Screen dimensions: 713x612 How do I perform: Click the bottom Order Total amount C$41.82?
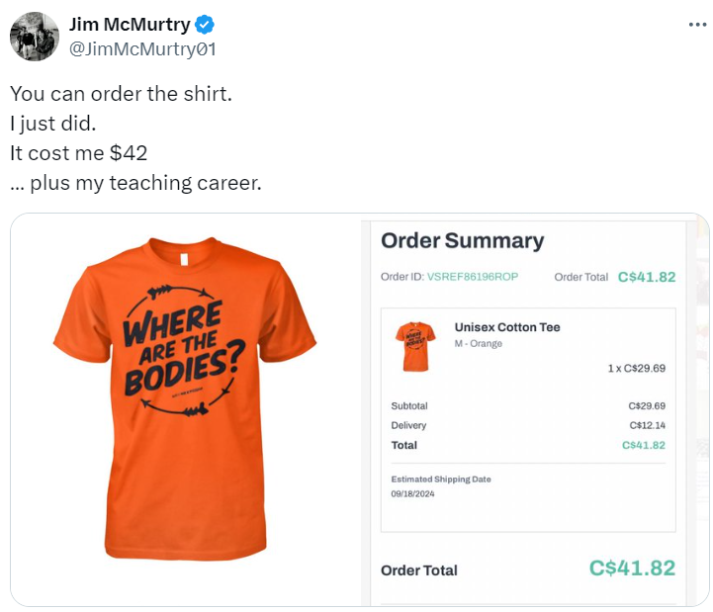632,568
